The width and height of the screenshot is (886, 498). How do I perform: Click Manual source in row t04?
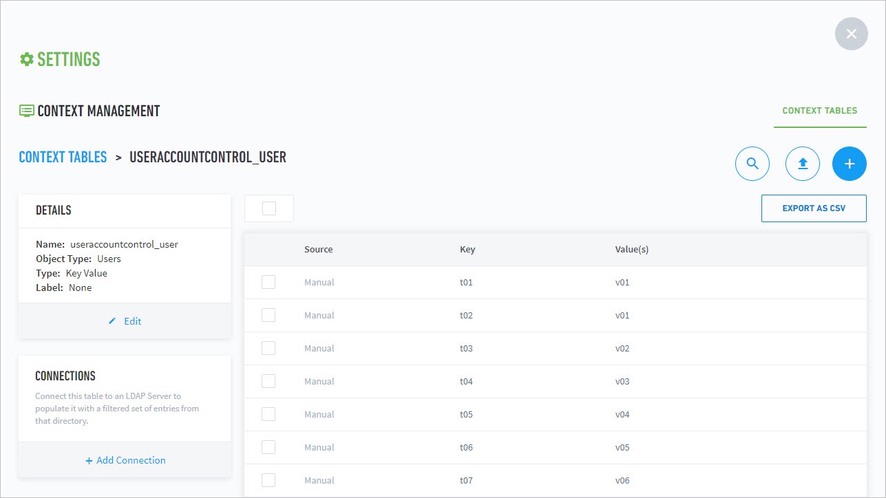tap(319, 381)
